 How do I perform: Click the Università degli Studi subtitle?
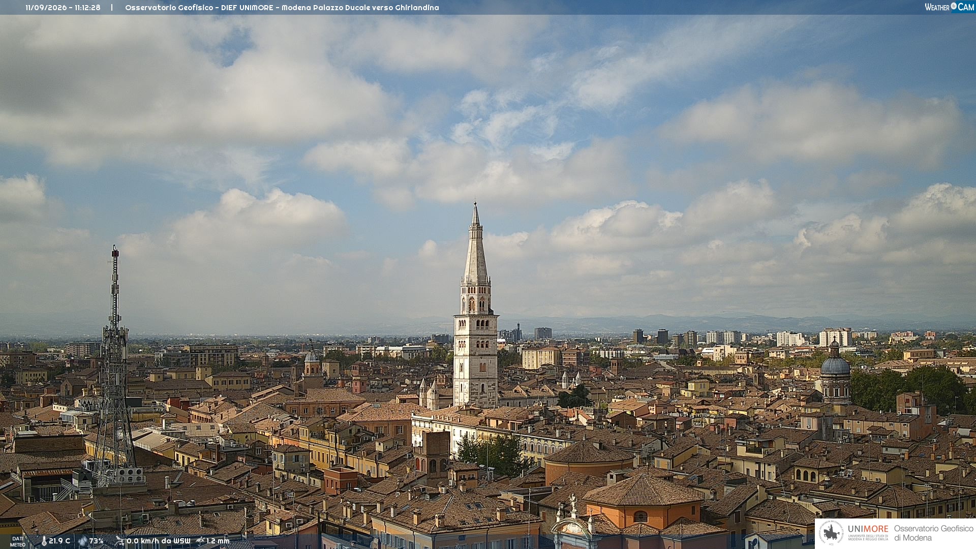(x=868, y=537)
